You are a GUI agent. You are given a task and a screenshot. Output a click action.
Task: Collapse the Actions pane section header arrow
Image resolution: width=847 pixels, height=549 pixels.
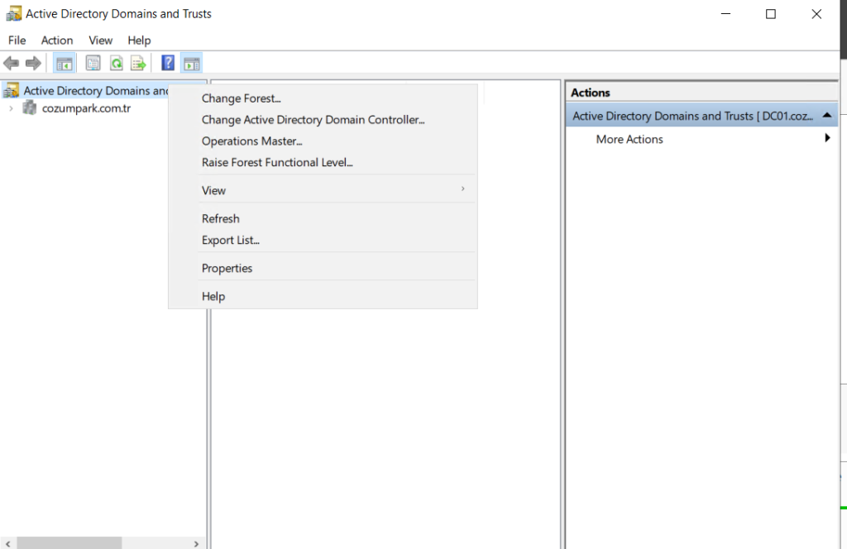click(827, 116)
